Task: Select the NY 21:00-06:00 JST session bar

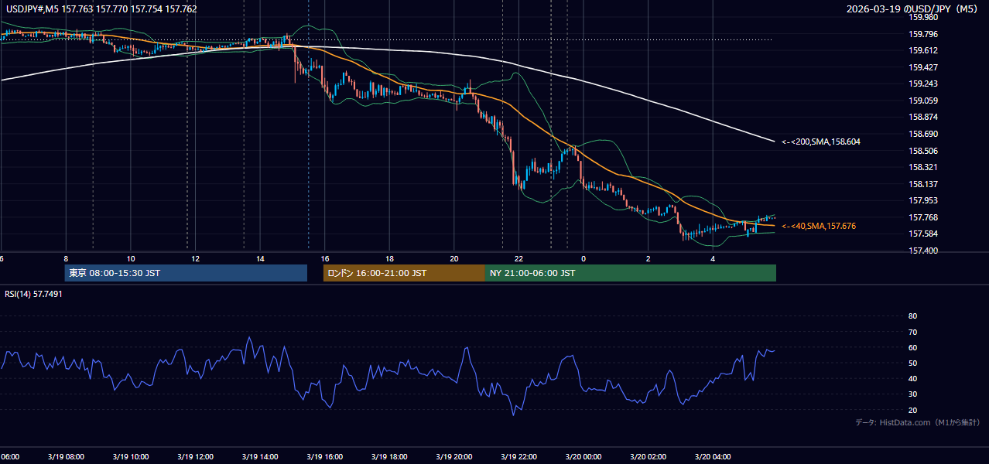Action: pyautogui.click(x=631, y=273)
